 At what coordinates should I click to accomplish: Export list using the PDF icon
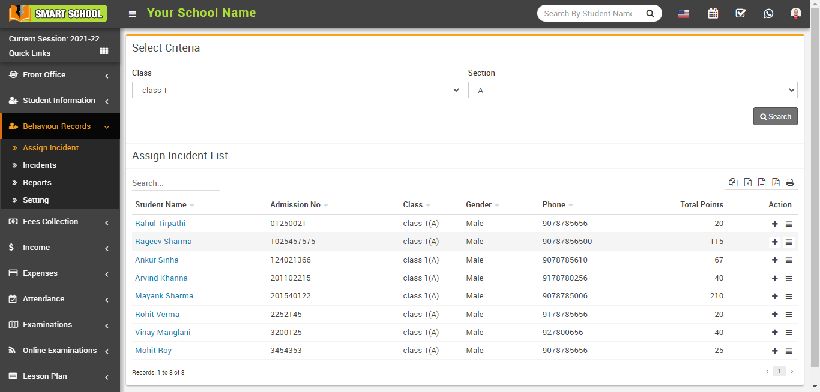click(x=776, y=183)
